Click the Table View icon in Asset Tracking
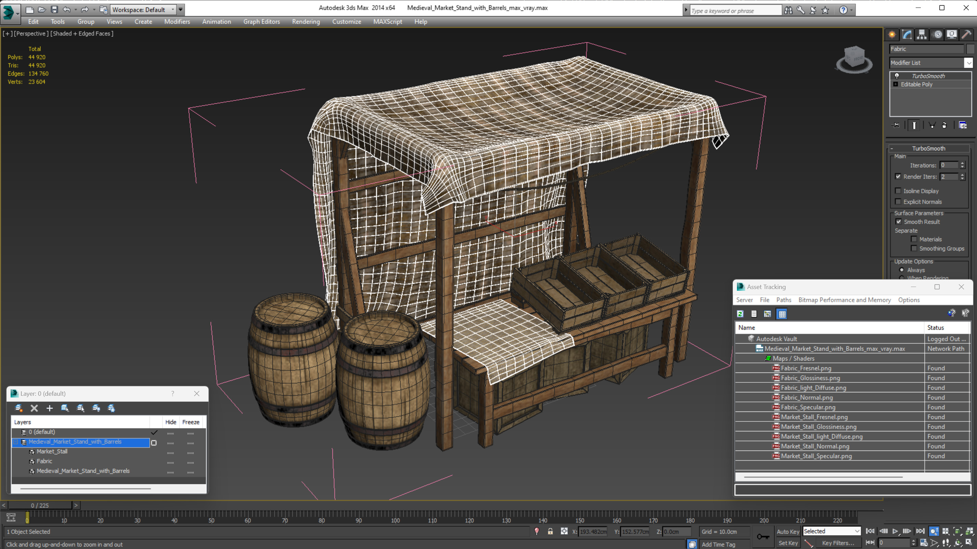The width and height of the screenshot is (977, 549). (x=782, y=314)
